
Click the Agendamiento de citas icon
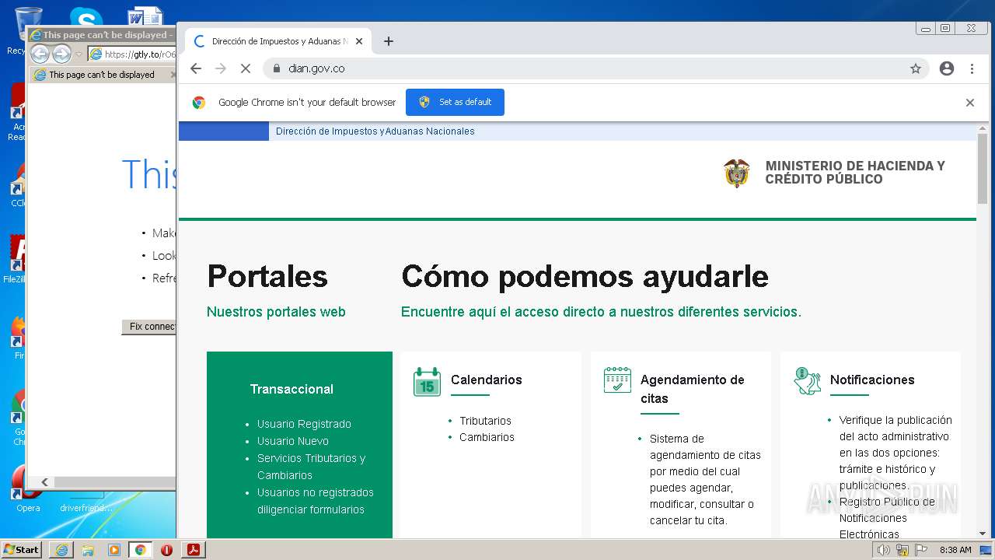click(617, 380)
